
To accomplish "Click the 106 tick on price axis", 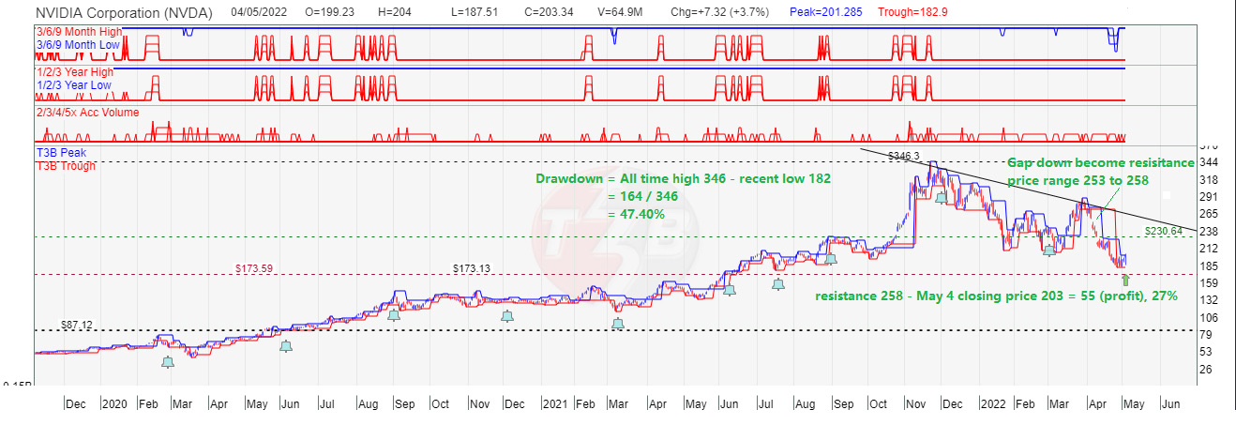I will (x=1209, y=317).
